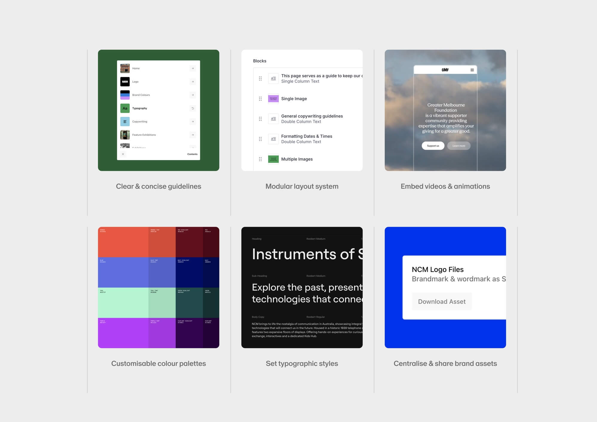Choose the bright purple colour swatch
Screen dimensions: 597x422
[x=123, y=333]
